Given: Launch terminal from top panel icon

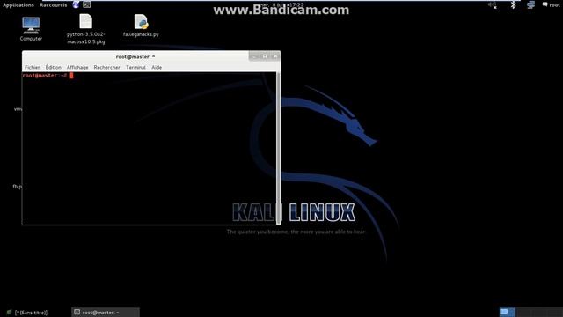Looking at the screenshot, I should pos(86,4).
